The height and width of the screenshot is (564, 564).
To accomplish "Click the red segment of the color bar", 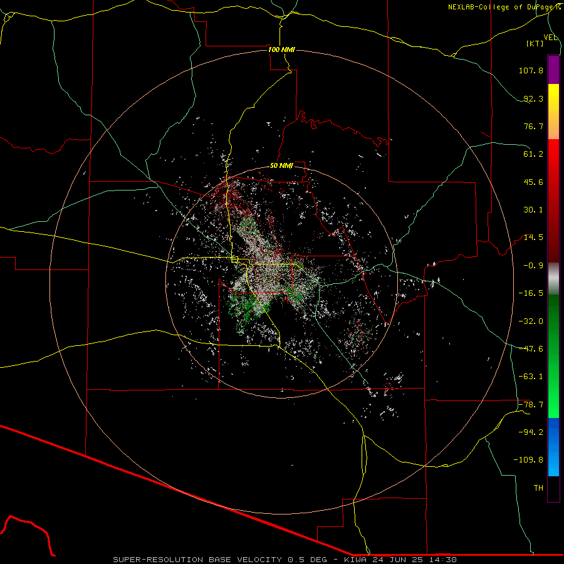I will coord(553,201).
